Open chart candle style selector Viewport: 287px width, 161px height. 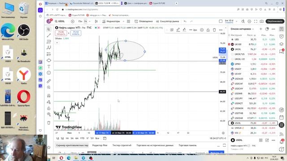[x=96, y=21]
